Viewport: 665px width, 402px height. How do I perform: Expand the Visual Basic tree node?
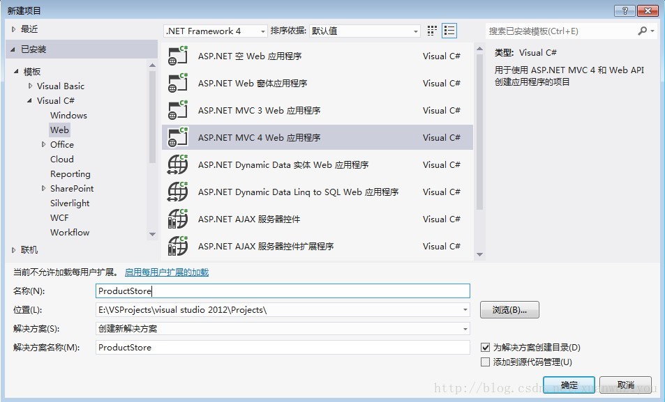30,86
